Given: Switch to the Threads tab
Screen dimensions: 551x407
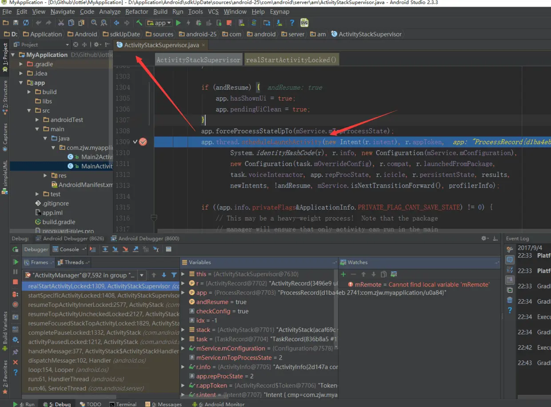Looking at the screenshot, I should click(x=74, y=262).
